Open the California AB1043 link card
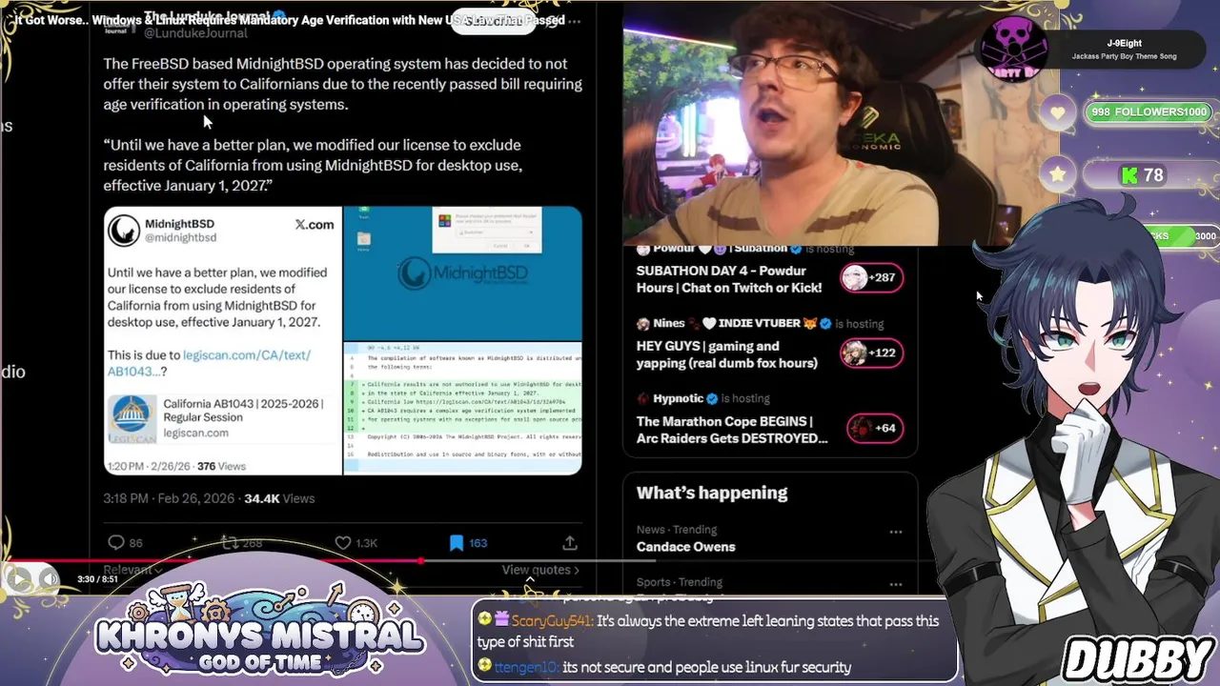1220x686 pixels. (223, 417)
